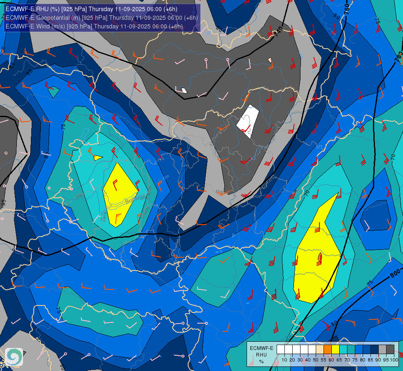Select the ECMWF-E RHU (%) title line
Image resolution: width=403 pixels, height=371 pixels.
[x=91, y=9]
